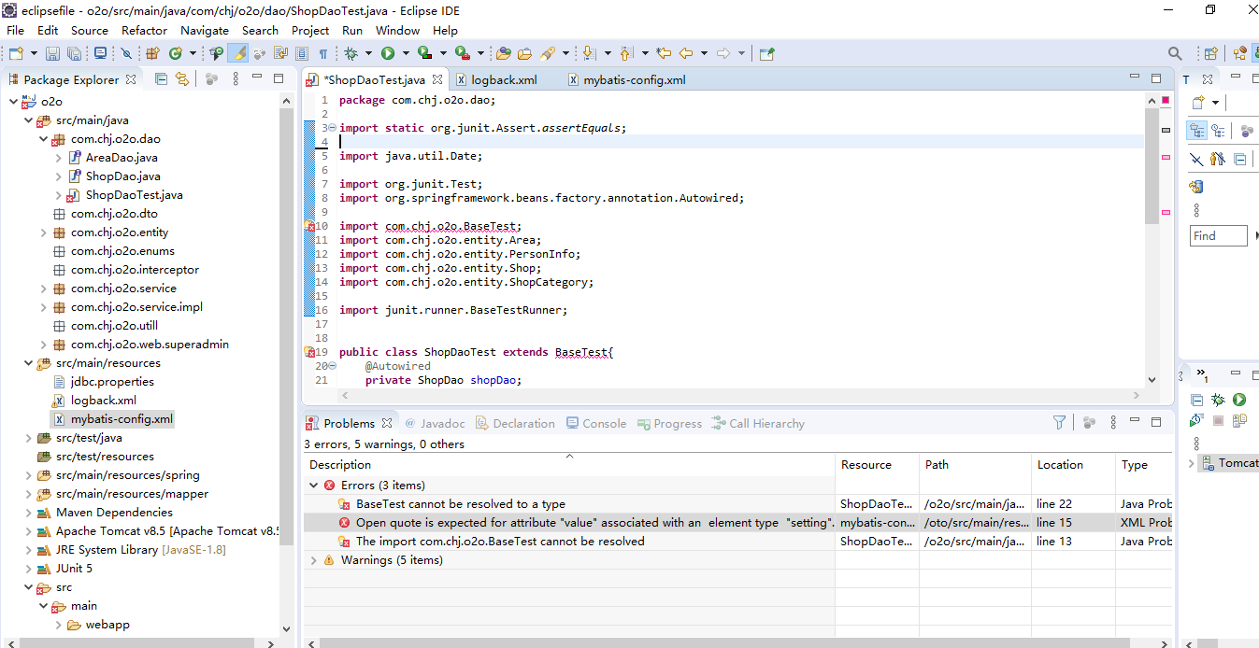1259x648 pixels.
Task: Collapse all in Package Explorer
Action: [x=161, y=79]
